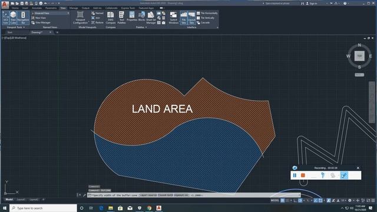Open File Explorer from the taskbar
Image resolution: width=377 pixels, height=212 pixels.
pos(111,208)
